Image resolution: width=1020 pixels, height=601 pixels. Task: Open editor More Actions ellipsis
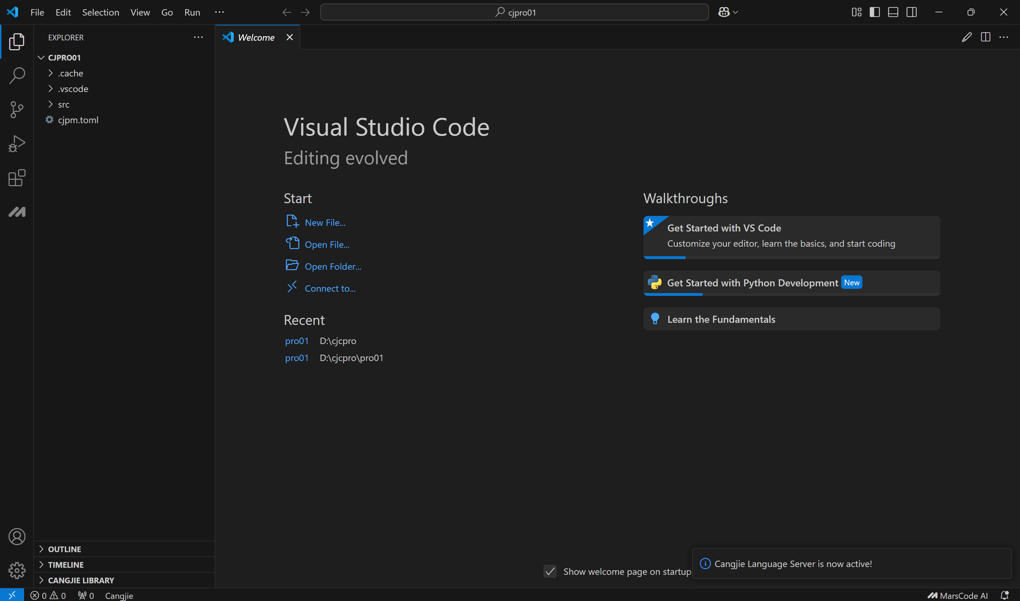[x=1004, y=37]
